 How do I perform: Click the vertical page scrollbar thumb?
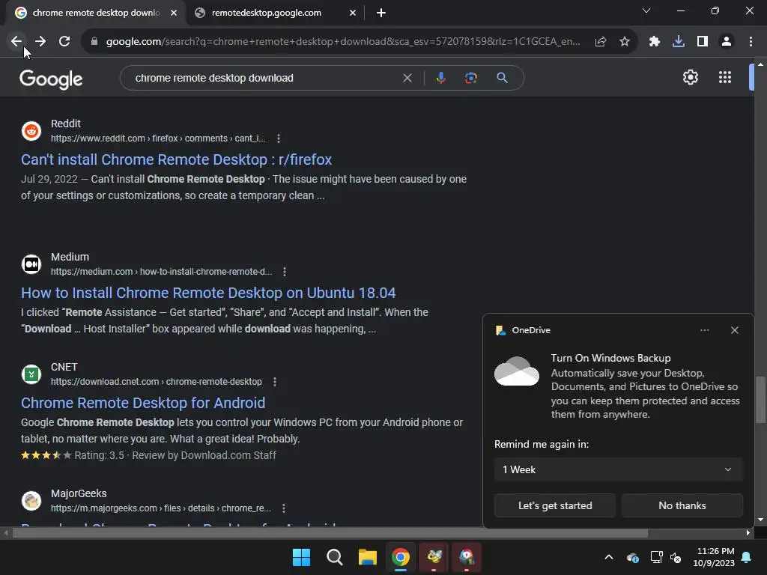pos(760,400)
